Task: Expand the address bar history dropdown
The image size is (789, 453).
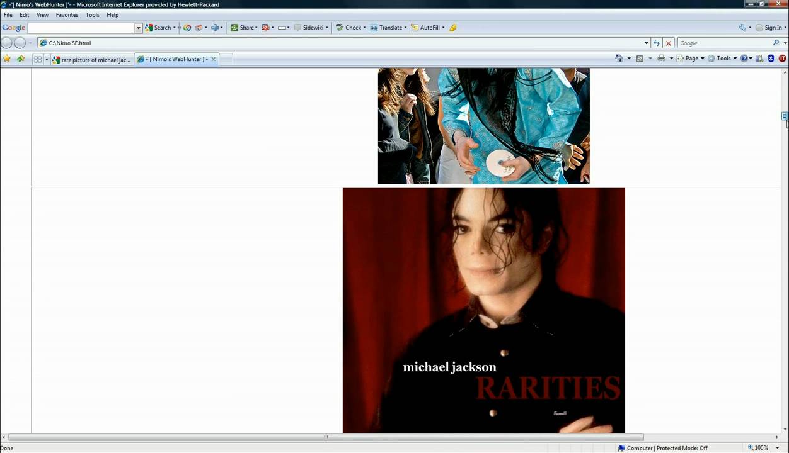Action: pos(646,43)
